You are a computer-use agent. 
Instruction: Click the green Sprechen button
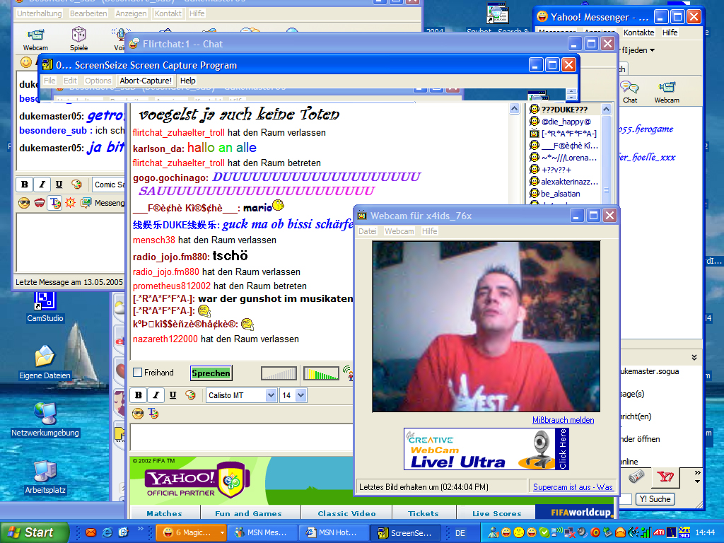(x=211, y=373)
